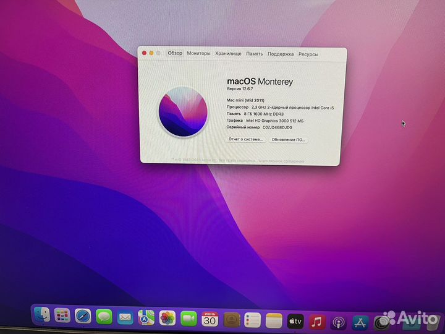Launch Music from the Dock
The height and width of the screenshot is (334, 445).
click(316, 322)
